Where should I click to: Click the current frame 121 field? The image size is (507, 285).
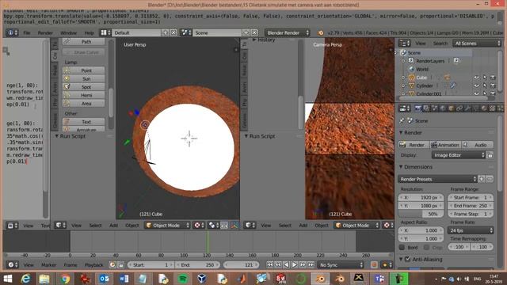pos(241,264)
